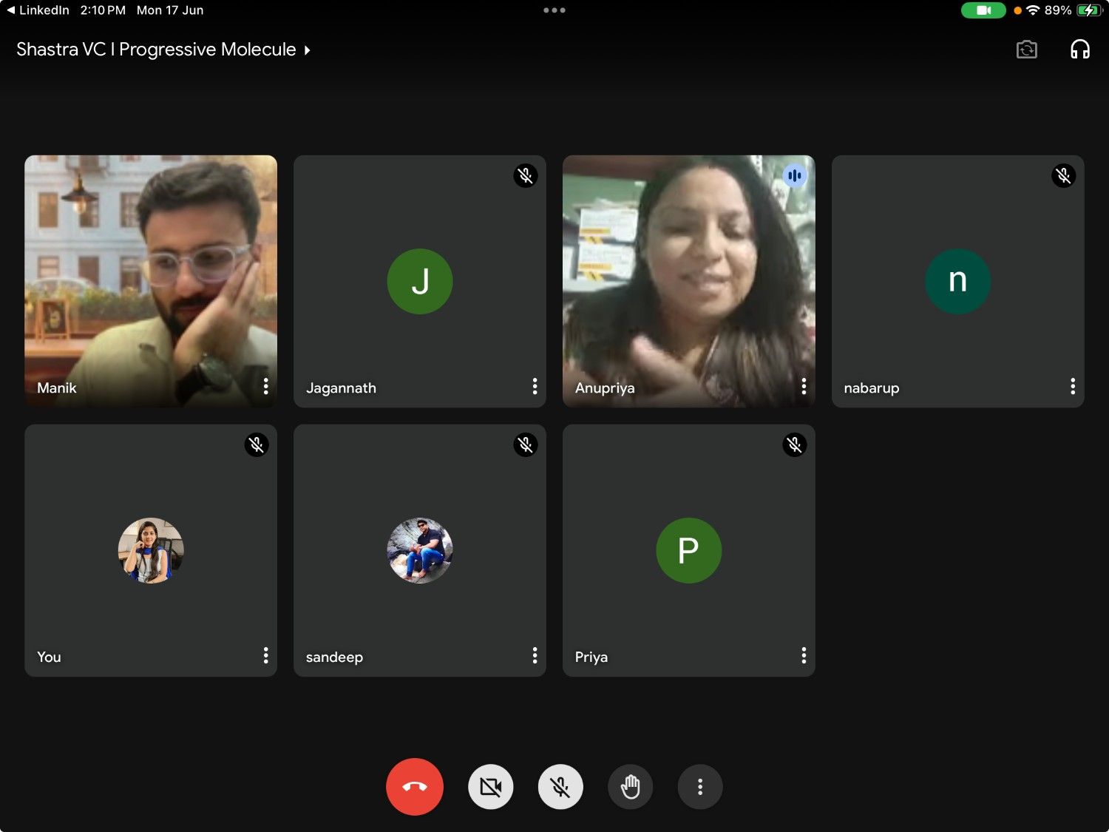Viewport: 1109px width, 832px height.
Task: Click the Manik name label
Action: tap(57, 388)
